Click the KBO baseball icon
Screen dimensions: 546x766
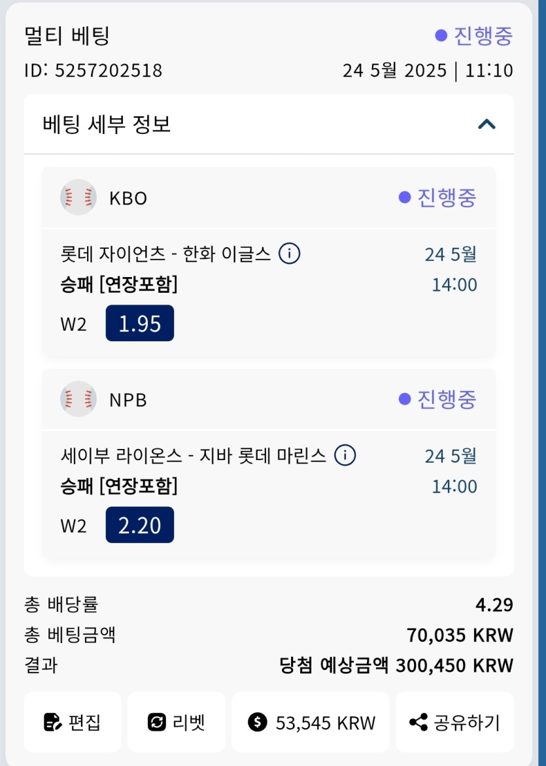(78, 197)
